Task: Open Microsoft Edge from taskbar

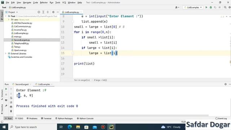Action: (x=70, y=127)
